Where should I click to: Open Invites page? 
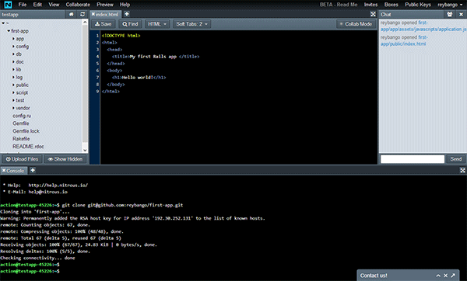(370, 5)
